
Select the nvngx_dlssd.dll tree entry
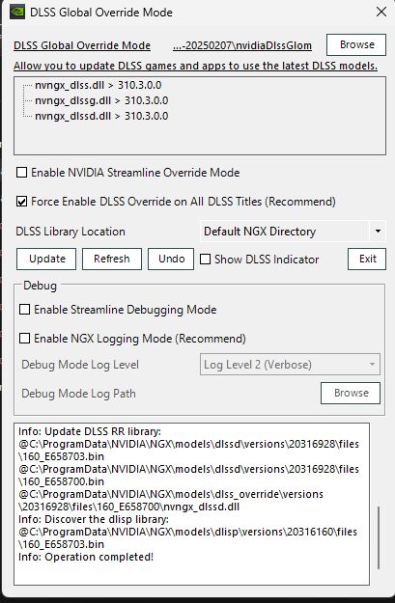point(101,116)
